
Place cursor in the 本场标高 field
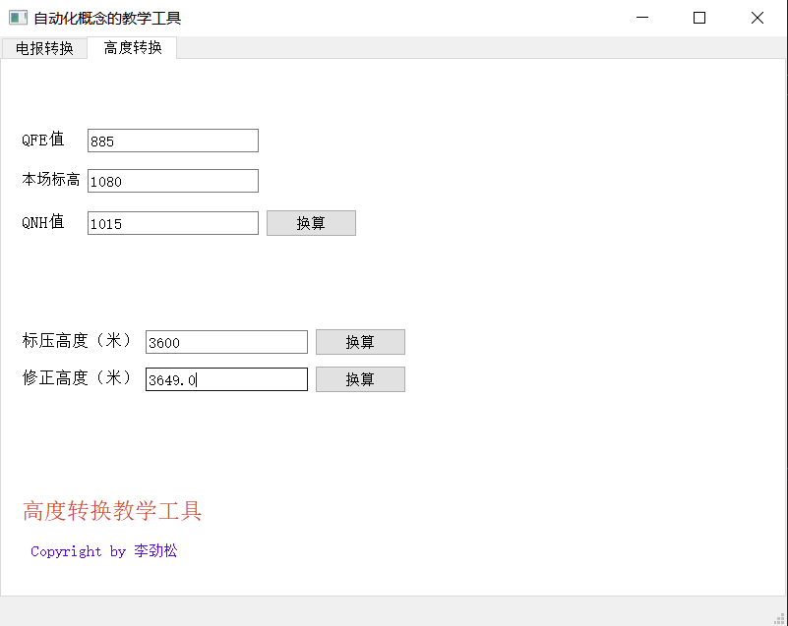[x=172, y=181]
